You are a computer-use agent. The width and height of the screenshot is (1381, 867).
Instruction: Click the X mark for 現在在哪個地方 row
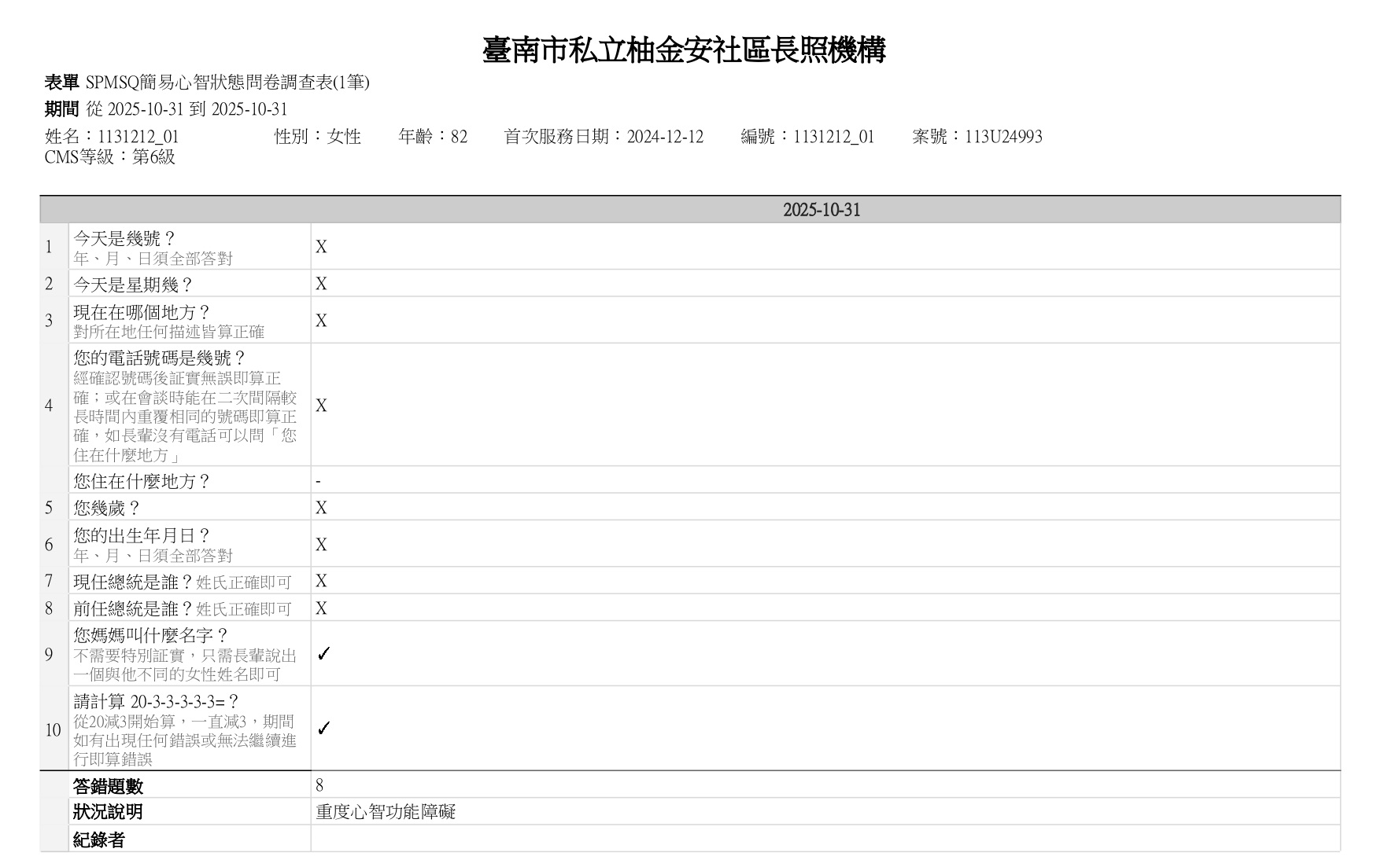[321, 321]
